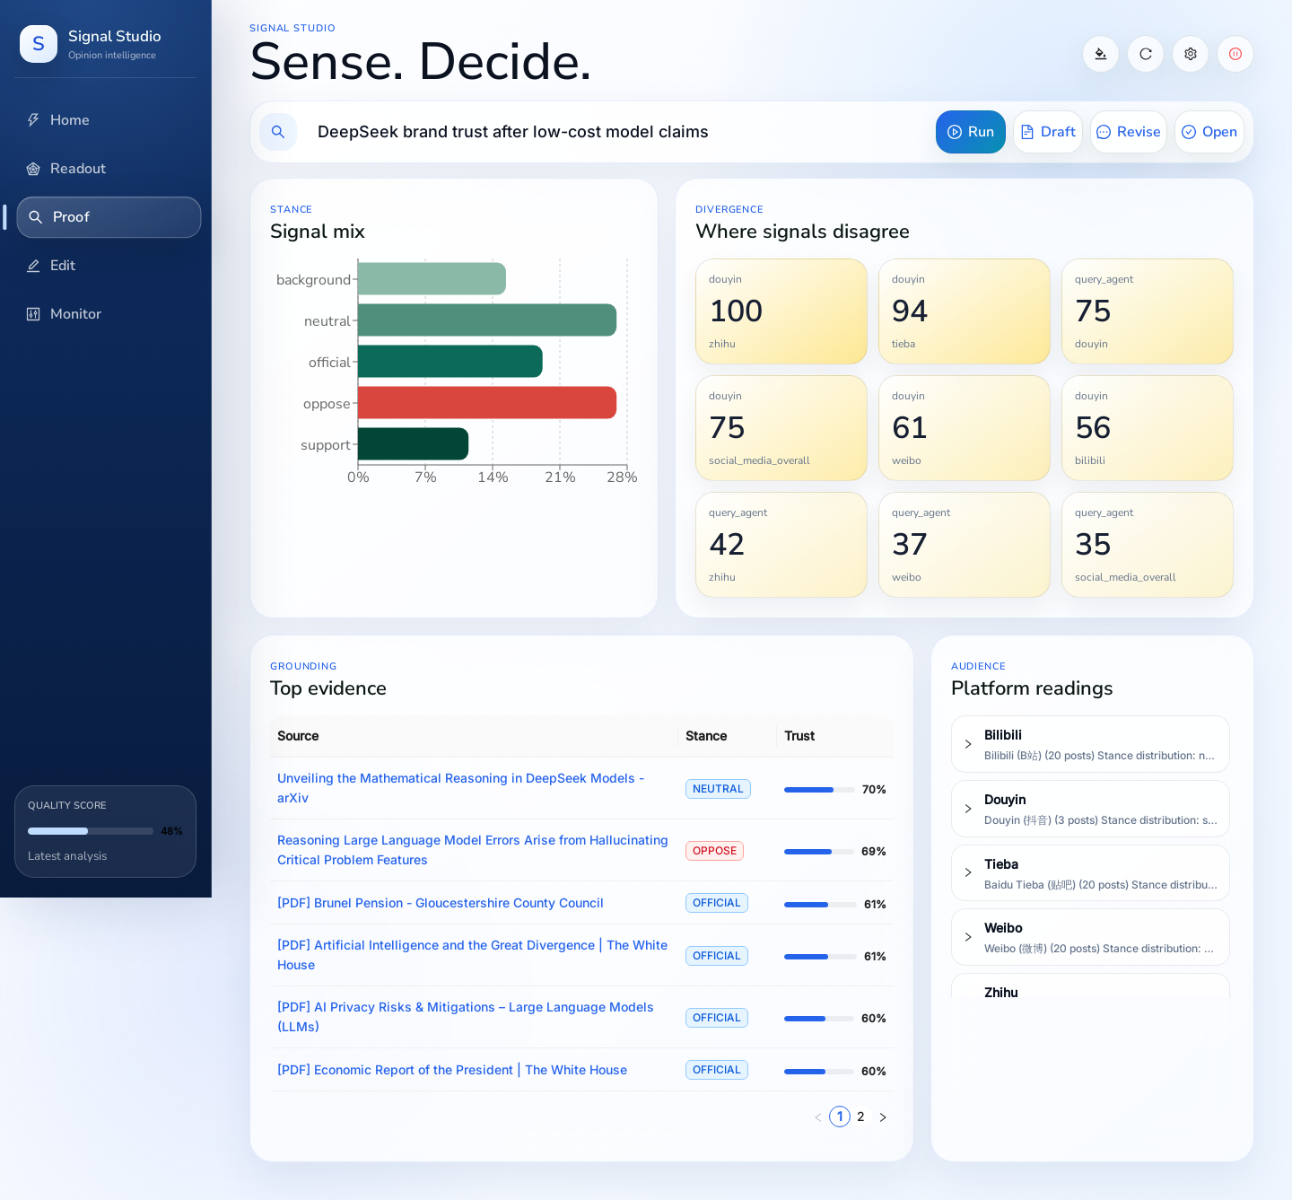This screenshot has height=1200, width=1292.
Task: Select evidence page 1
Action: 840,1117
